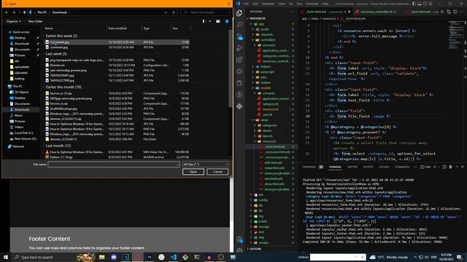Go back in the Open dialog
This screenshot has height=262, width=467.
tap(7, 12)
